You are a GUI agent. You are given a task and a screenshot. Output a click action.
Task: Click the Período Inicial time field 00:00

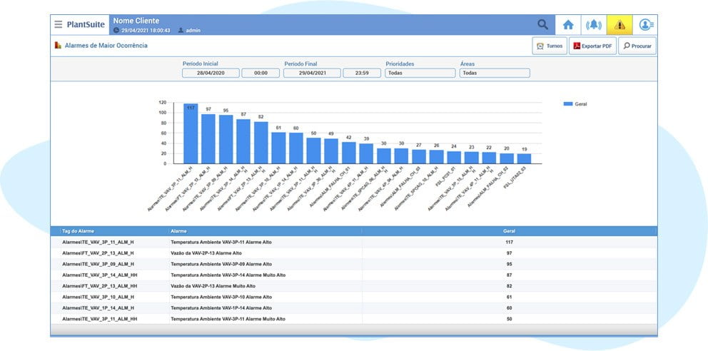[x=261, y=73]
